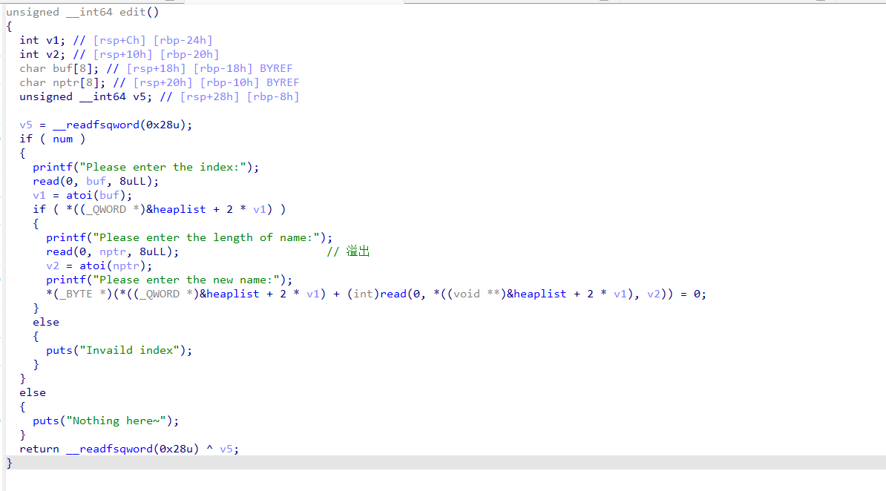Click the '[rsp+Ch] [rbp-24h]' stack comment
The width and height of the screenshot is (886, 491).
153,40
